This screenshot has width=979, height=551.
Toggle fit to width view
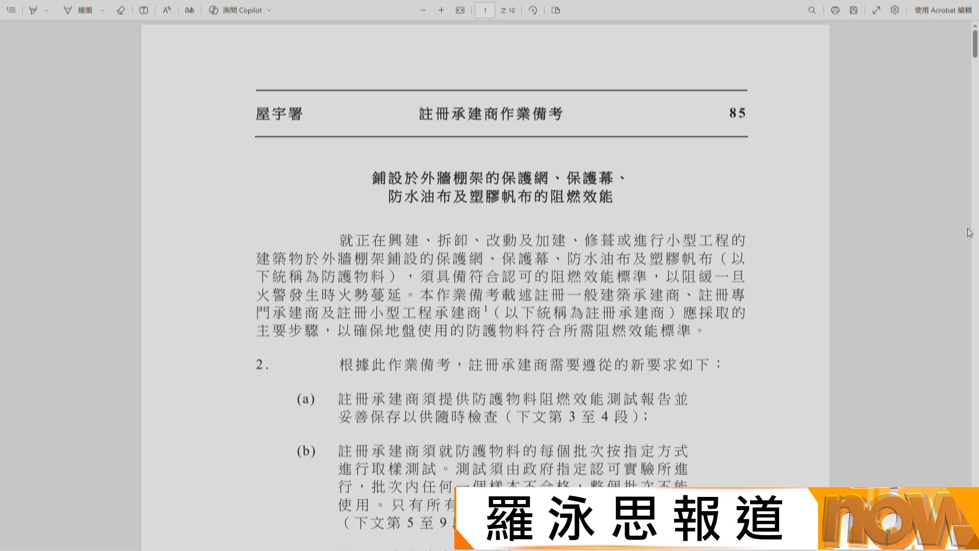pos(460,10)
